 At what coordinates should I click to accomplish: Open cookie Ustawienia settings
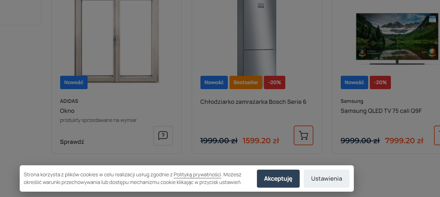point(326,179)
